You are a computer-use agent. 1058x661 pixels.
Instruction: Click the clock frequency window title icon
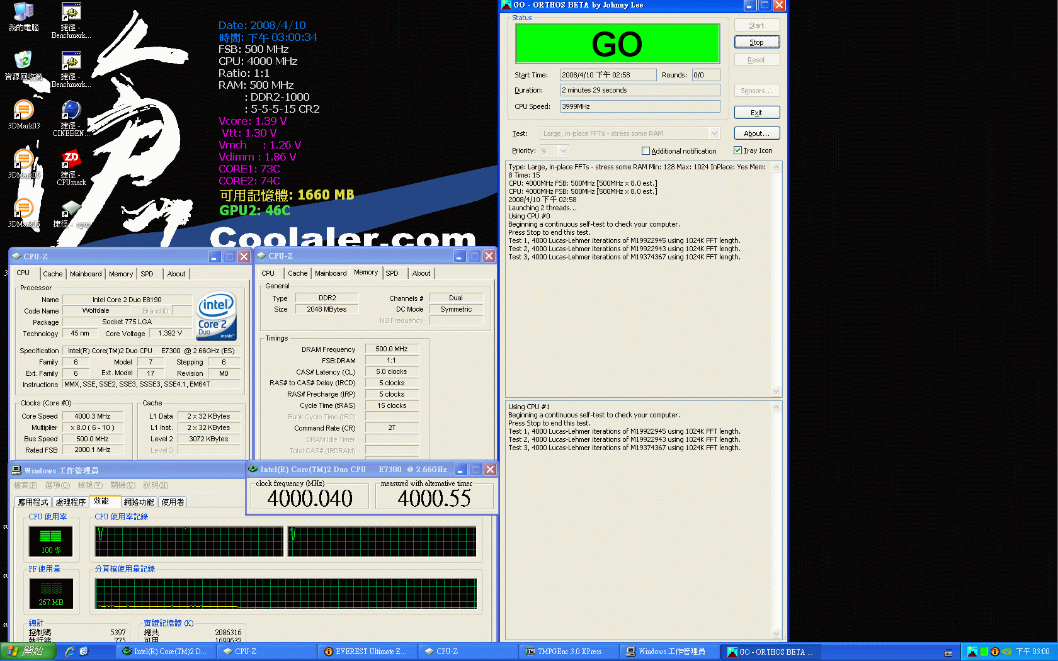(x=253, y=469)
